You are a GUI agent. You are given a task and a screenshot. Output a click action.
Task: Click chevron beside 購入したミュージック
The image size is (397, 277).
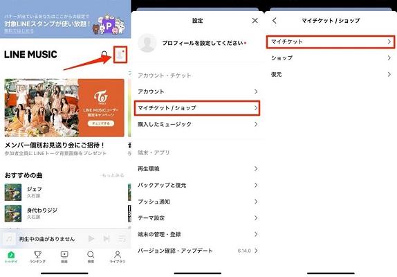(x=256, y=124)
